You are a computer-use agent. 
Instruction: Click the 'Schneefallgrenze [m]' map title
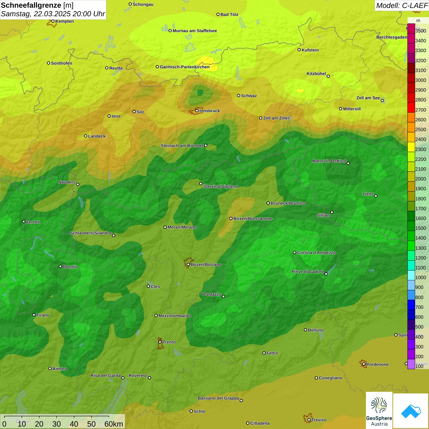point(37,5)
